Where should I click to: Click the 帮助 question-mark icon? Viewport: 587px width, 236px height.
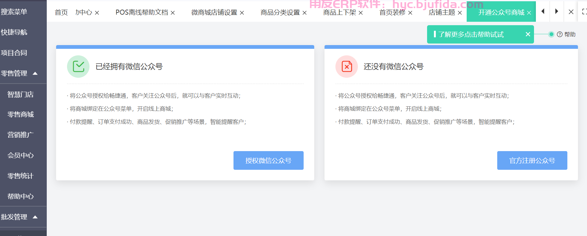point(560,35)
